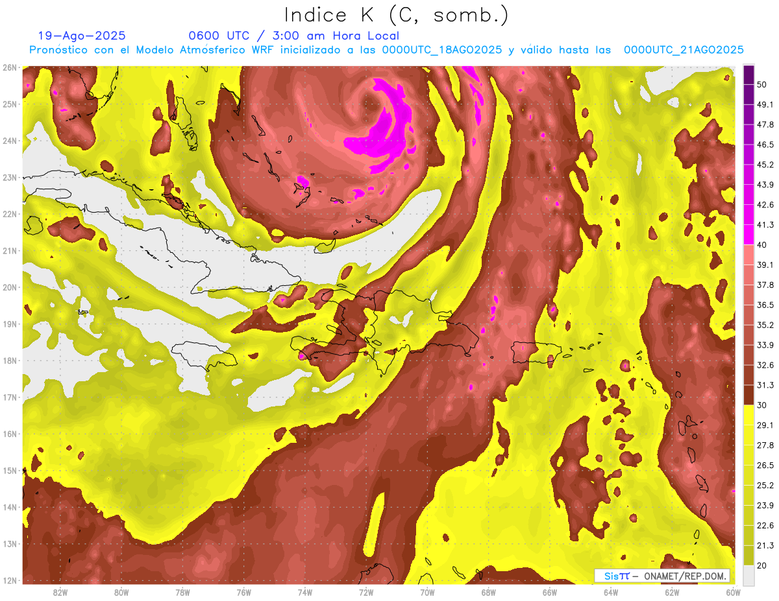
Task: Click the color scale value 32.6
Action: 765,365
